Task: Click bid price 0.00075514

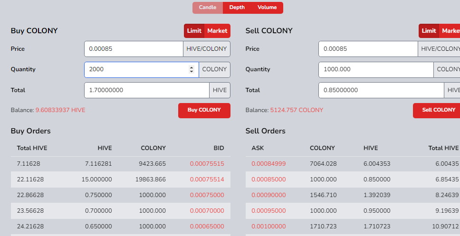Action: (x=207, y=179)
